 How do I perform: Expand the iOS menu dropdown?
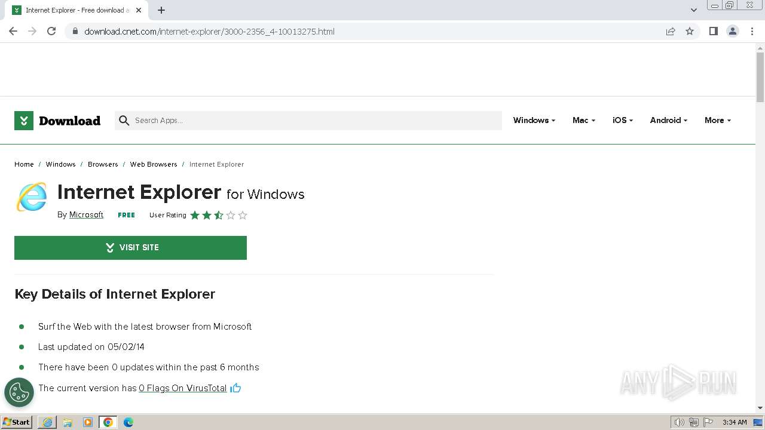point(622,120)
